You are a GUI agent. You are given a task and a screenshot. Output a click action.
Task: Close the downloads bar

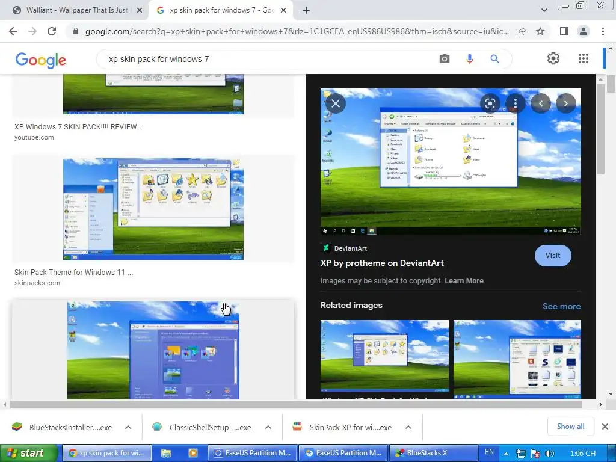point(605,427)
